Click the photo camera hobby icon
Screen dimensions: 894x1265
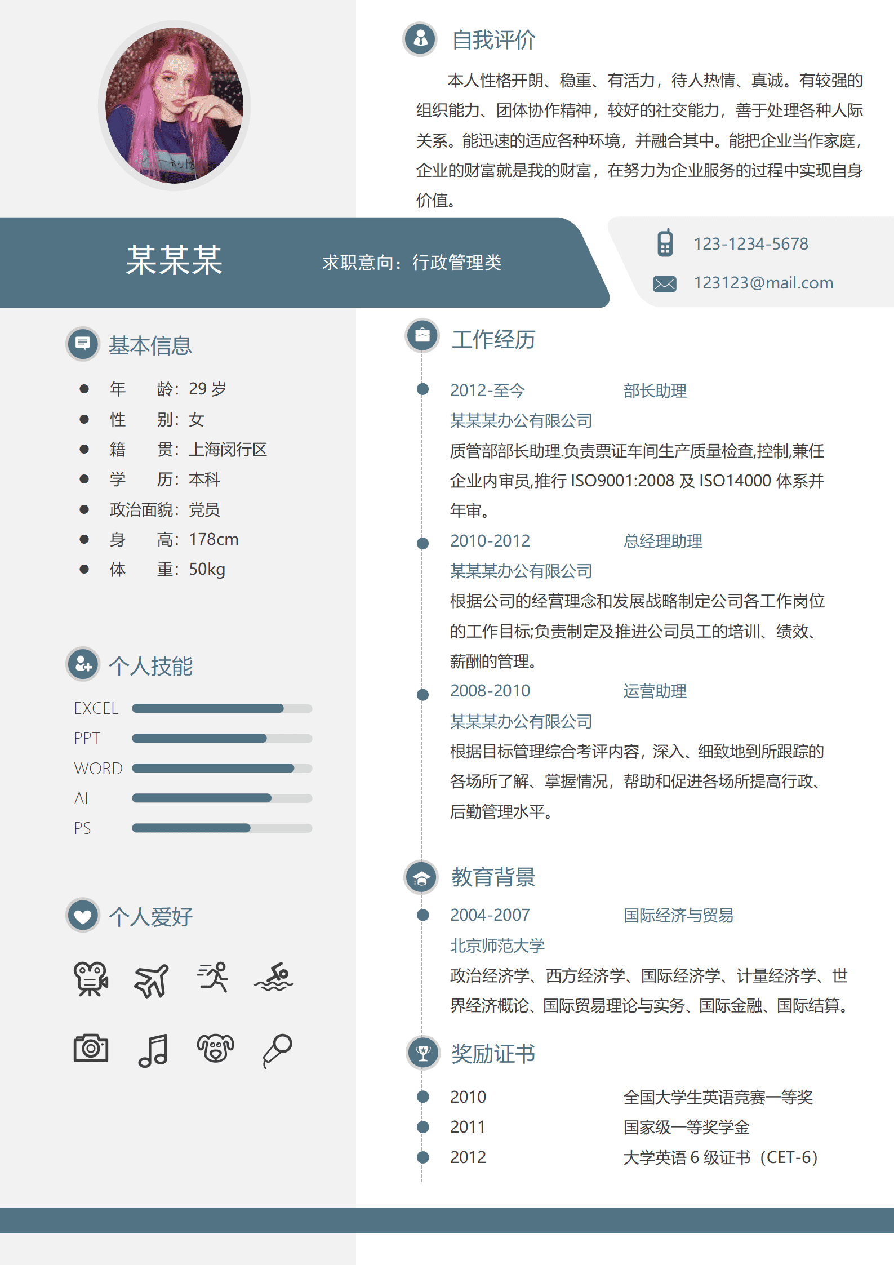pos(91,1048)
